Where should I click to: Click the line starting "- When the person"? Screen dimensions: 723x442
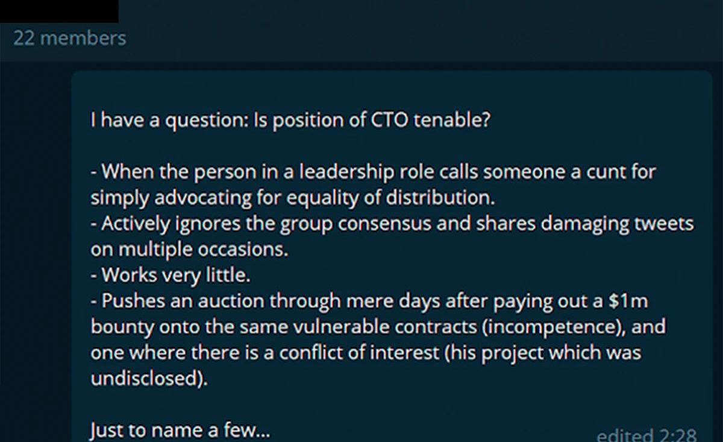point(373,172)
